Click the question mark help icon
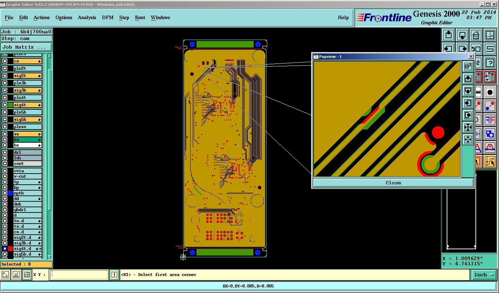This screenshot has height=293, width=499. click(490, 63)
